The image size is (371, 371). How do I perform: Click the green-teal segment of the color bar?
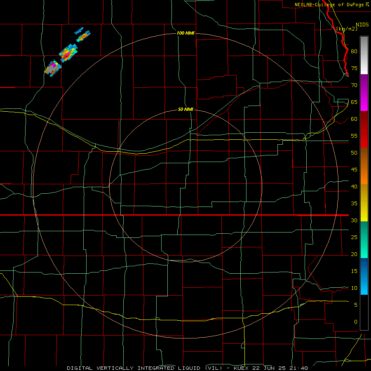click(364, 240)
